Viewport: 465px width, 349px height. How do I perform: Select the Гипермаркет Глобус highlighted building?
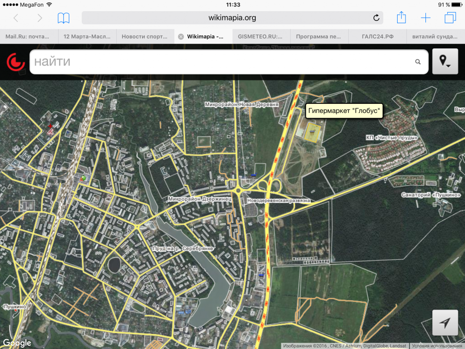[x=313, y=132]
